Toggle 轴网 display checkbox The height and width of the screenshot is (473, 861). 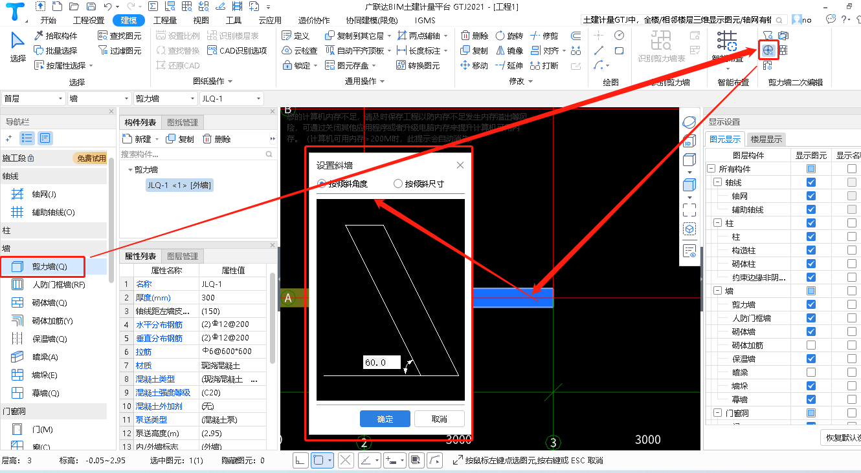coord(811,196)
